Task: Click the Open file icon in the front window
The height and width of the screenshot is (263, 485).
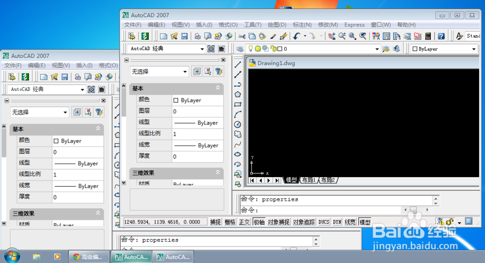Action: 174,36
